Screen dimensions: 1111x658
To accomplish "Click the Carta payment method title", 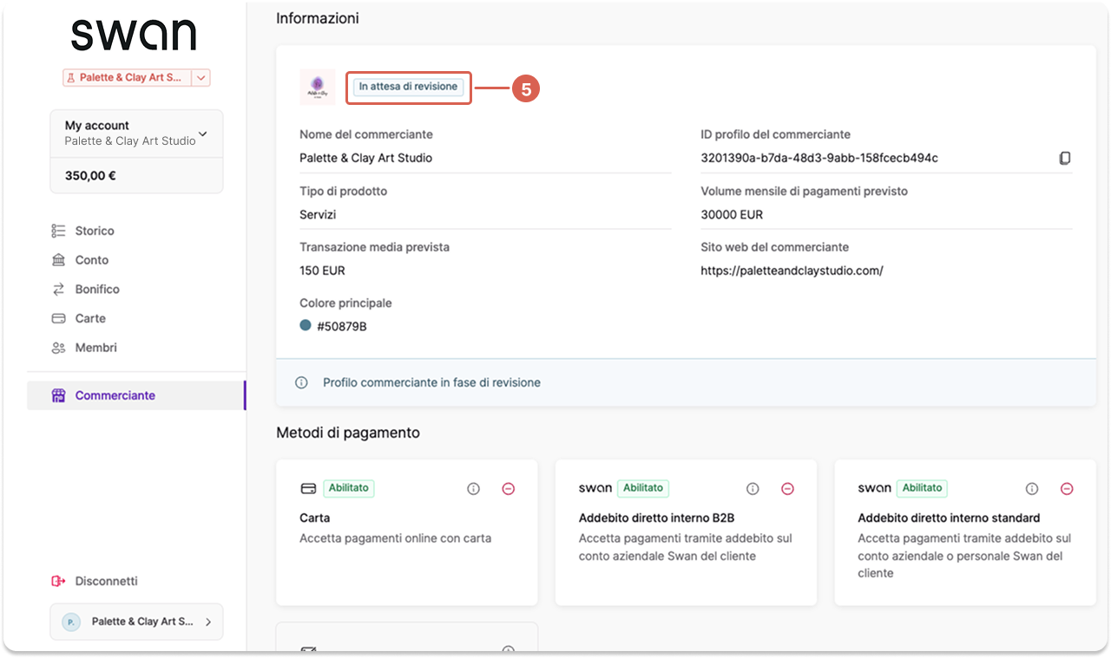I will point(314,518).
